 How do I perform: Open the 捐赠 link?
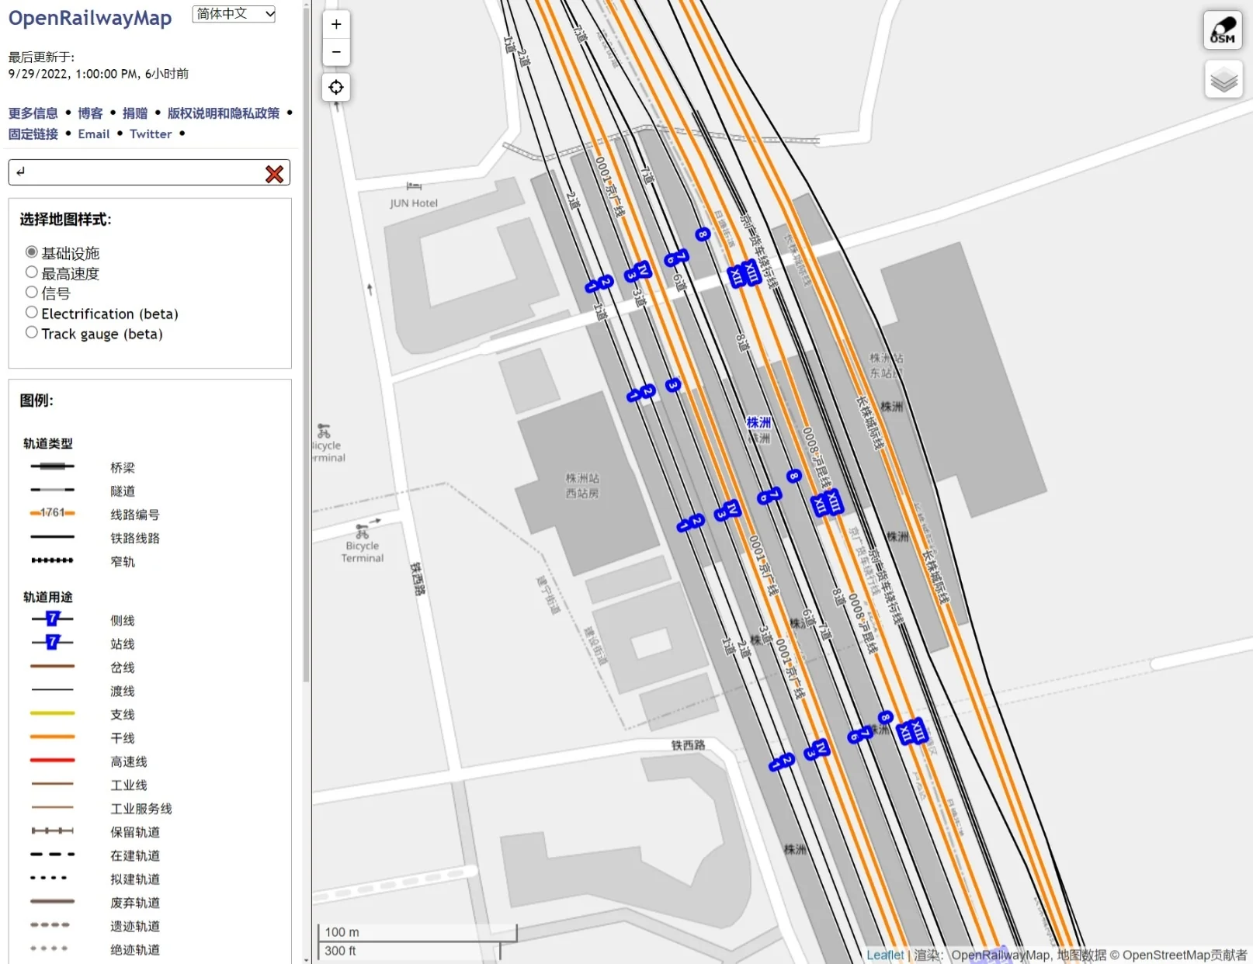coord(135,113)
